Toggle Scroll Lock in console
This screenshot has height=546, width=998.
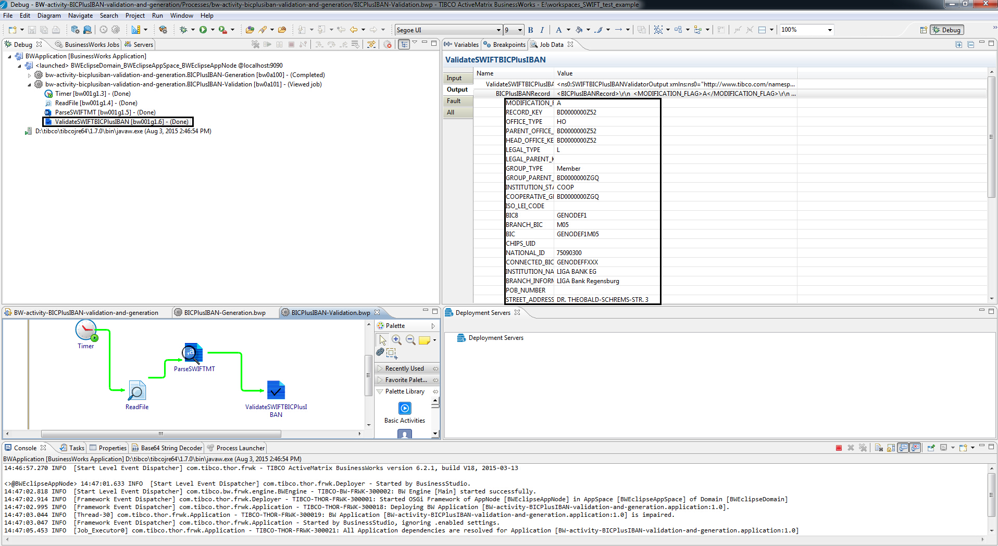pos(891,448)
